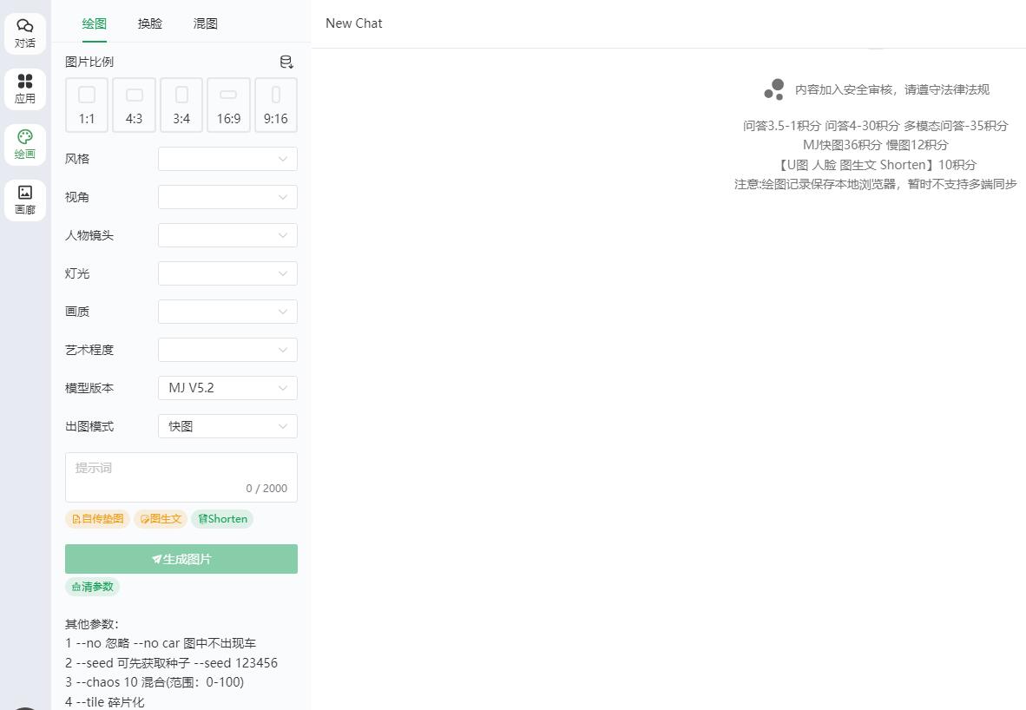Open the 对话 chat sidebar icon
The width and height of the screenshot is (1026, 710).
point(25,33)
